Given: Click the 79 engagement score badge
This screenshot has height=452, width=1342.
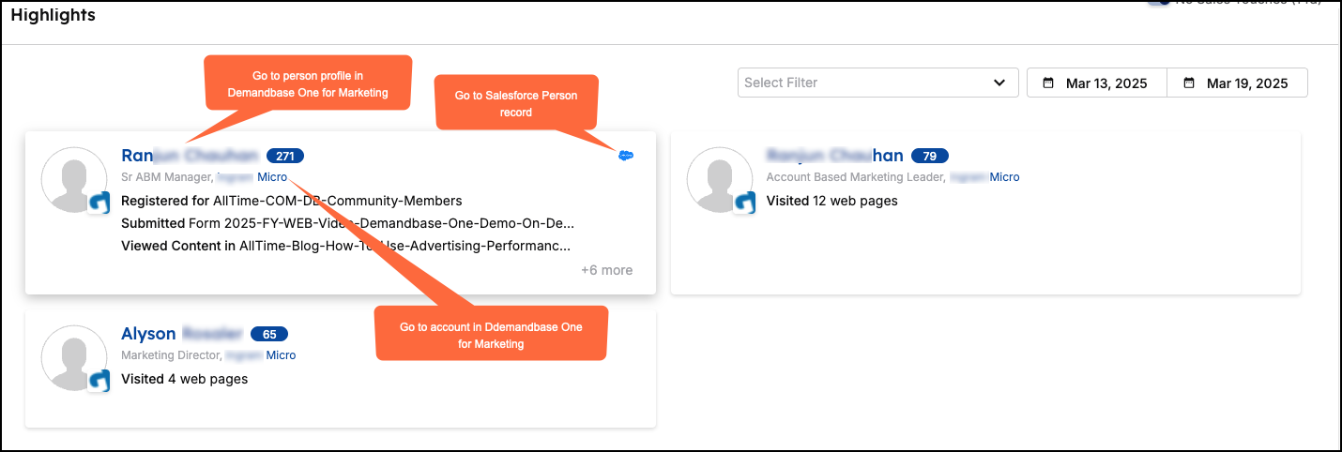Looking at the screenshot, I should [x=930, y=156].
